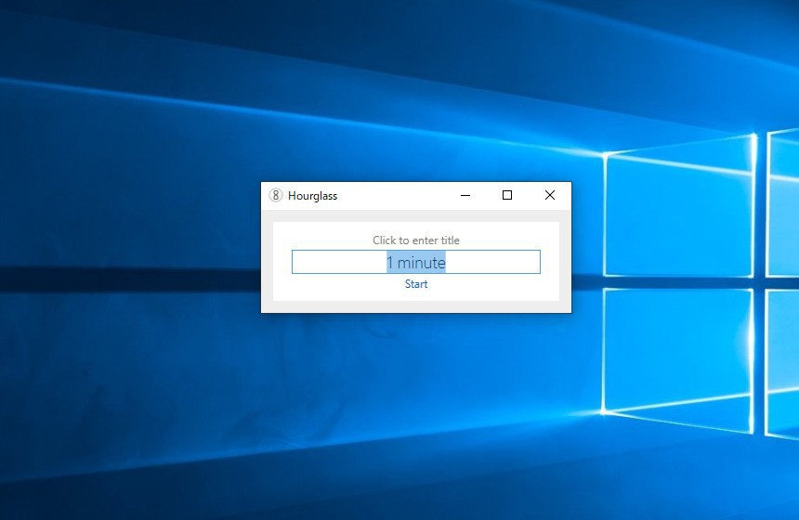
Task: Close the Hourglass window
Action: point(549,195)
